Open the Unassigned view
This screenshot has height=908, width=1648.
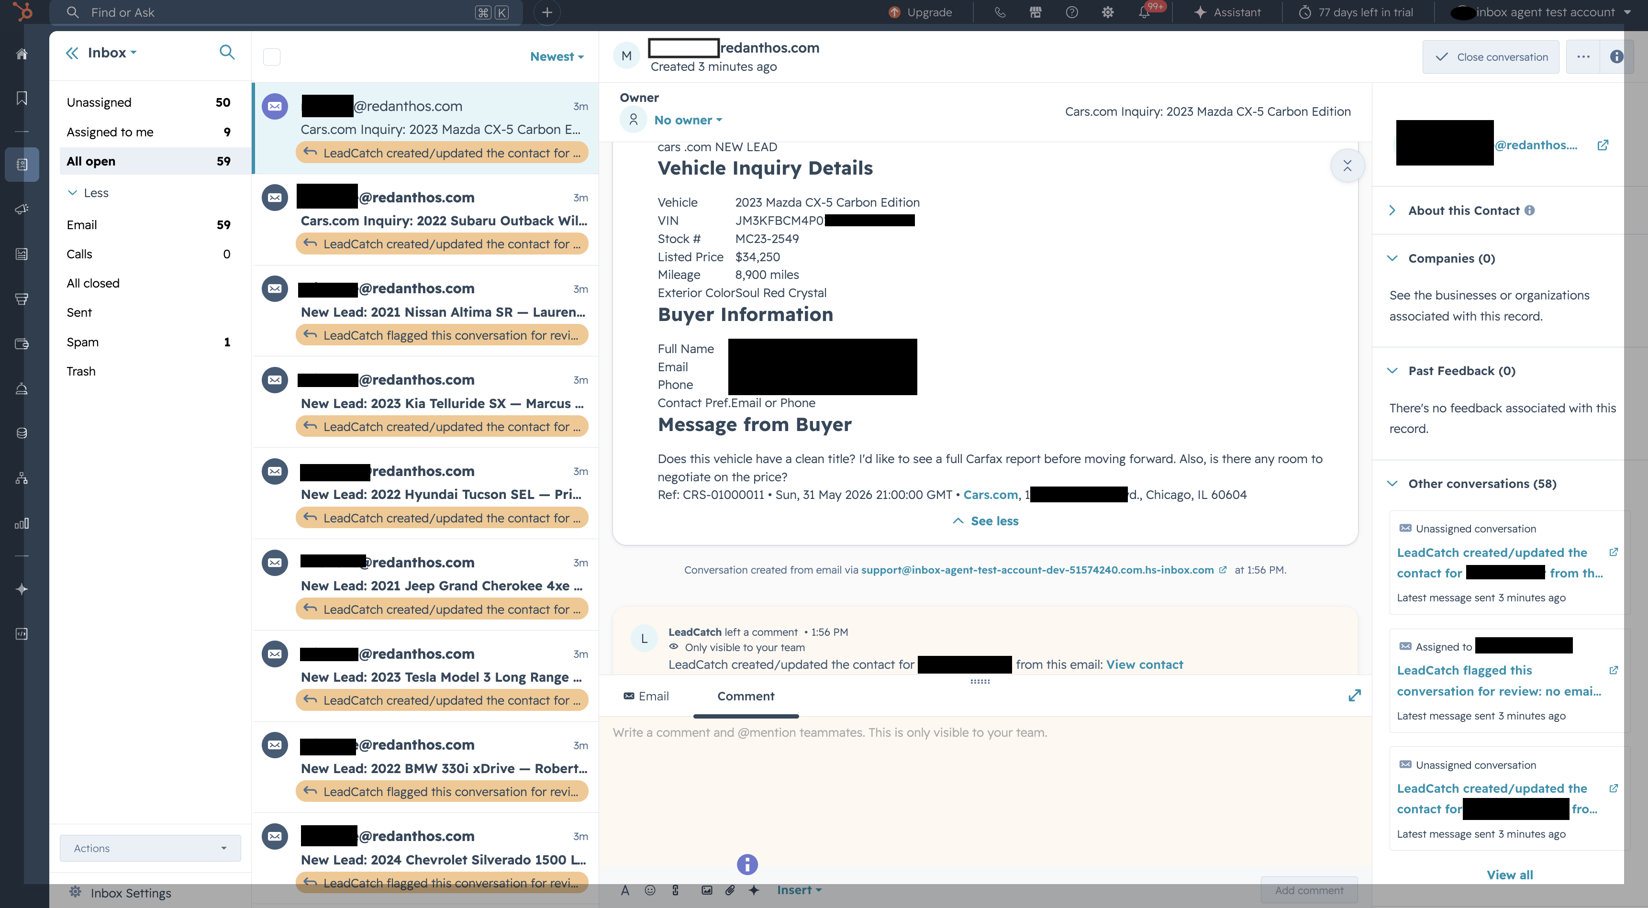pyautogui.click(x=149, y=102)
